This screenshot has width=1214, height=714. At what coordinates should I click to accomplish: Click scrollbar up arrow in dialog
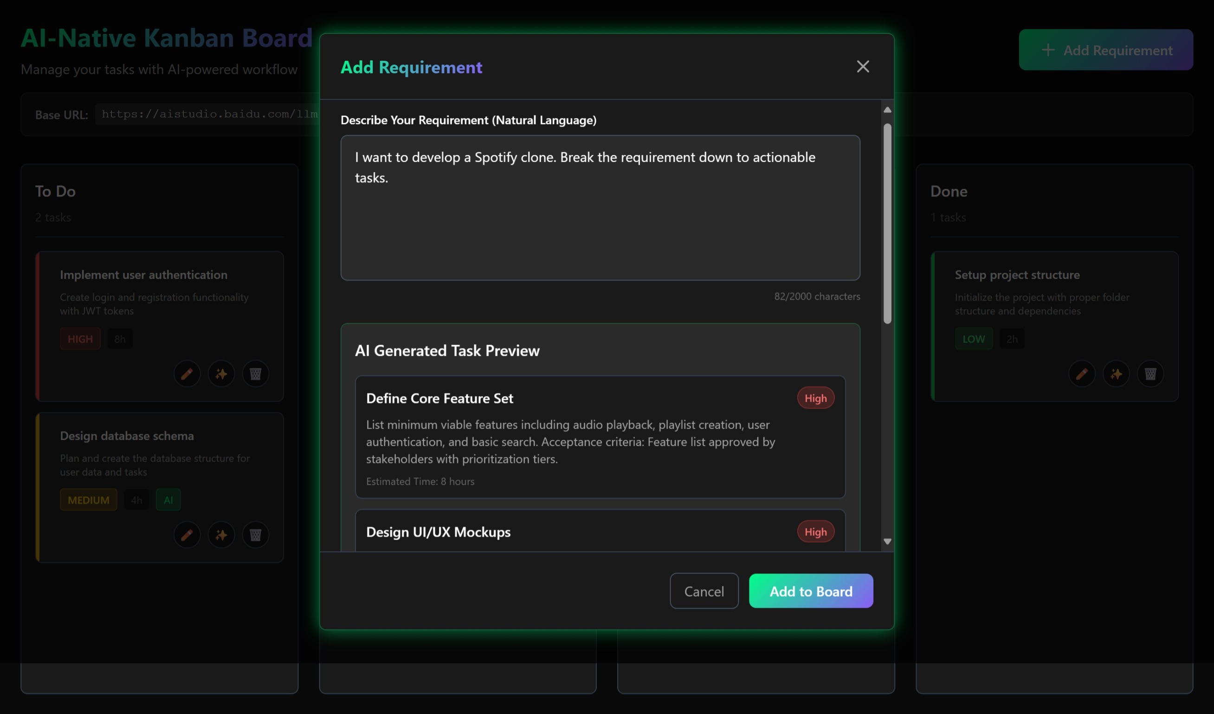click(x=887, y=110)
